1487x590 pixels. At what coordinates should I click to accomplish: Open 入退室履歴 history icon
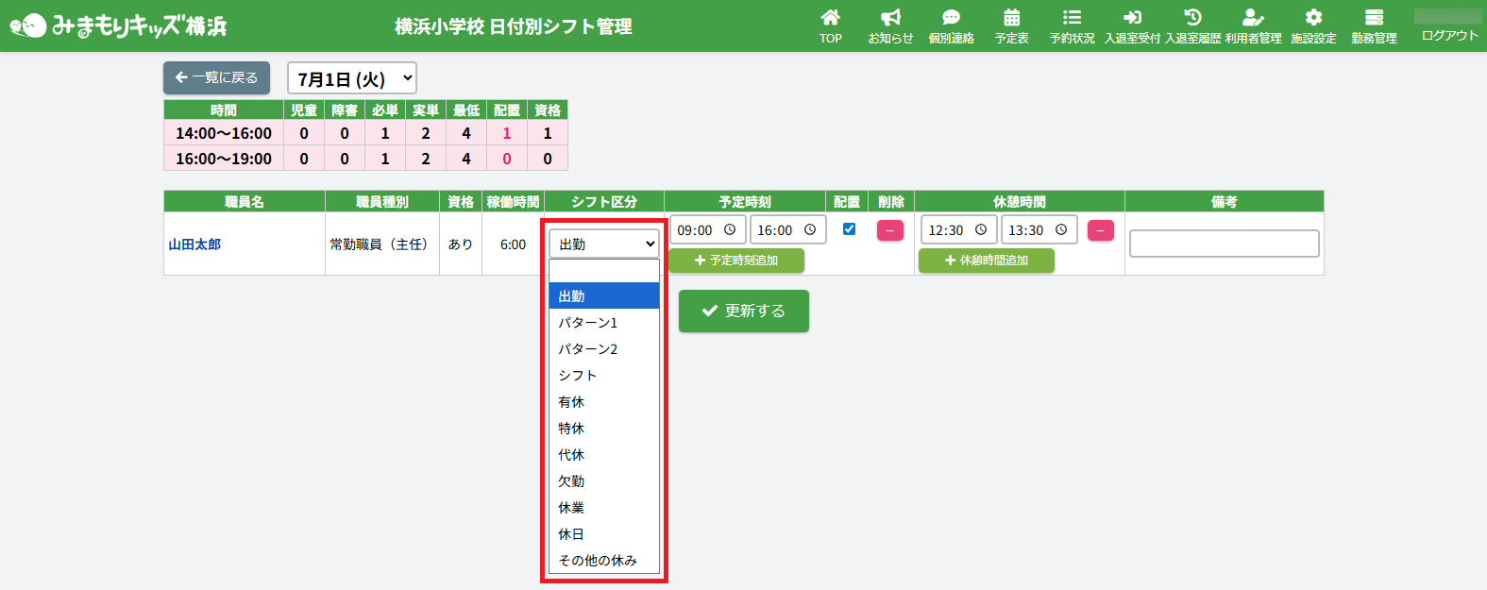pos(1192,18)
